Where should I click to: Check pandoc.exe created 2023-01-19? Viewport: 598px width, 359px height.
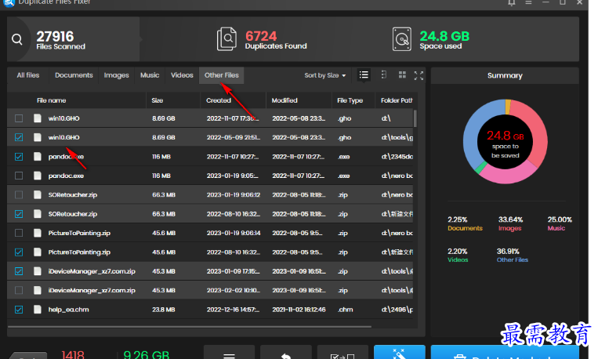19,176
